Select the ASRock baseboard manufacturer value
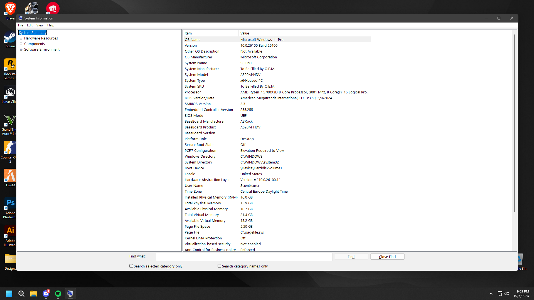 [247, 122]
